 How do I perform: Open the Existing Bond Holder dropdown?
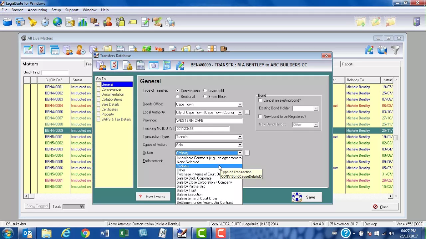coord(316,108)
